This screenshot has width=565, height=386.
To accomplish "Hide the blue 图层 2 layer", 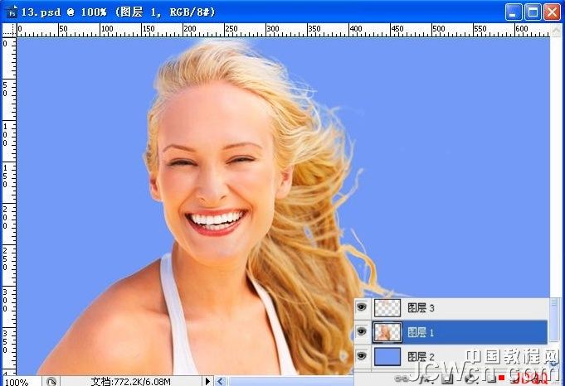I will (x=362, y=356).
